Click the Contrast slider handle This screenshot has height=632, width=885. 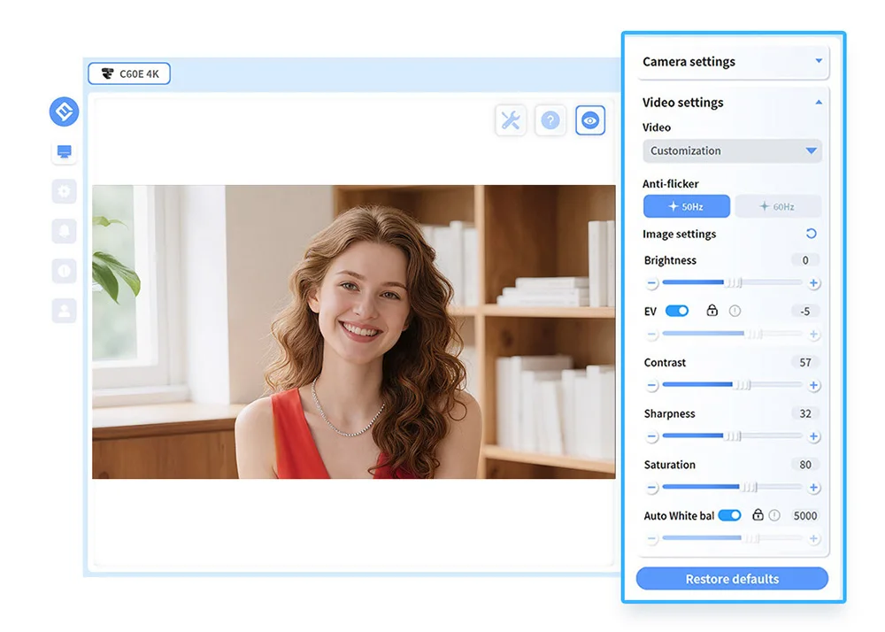(743, 385)
